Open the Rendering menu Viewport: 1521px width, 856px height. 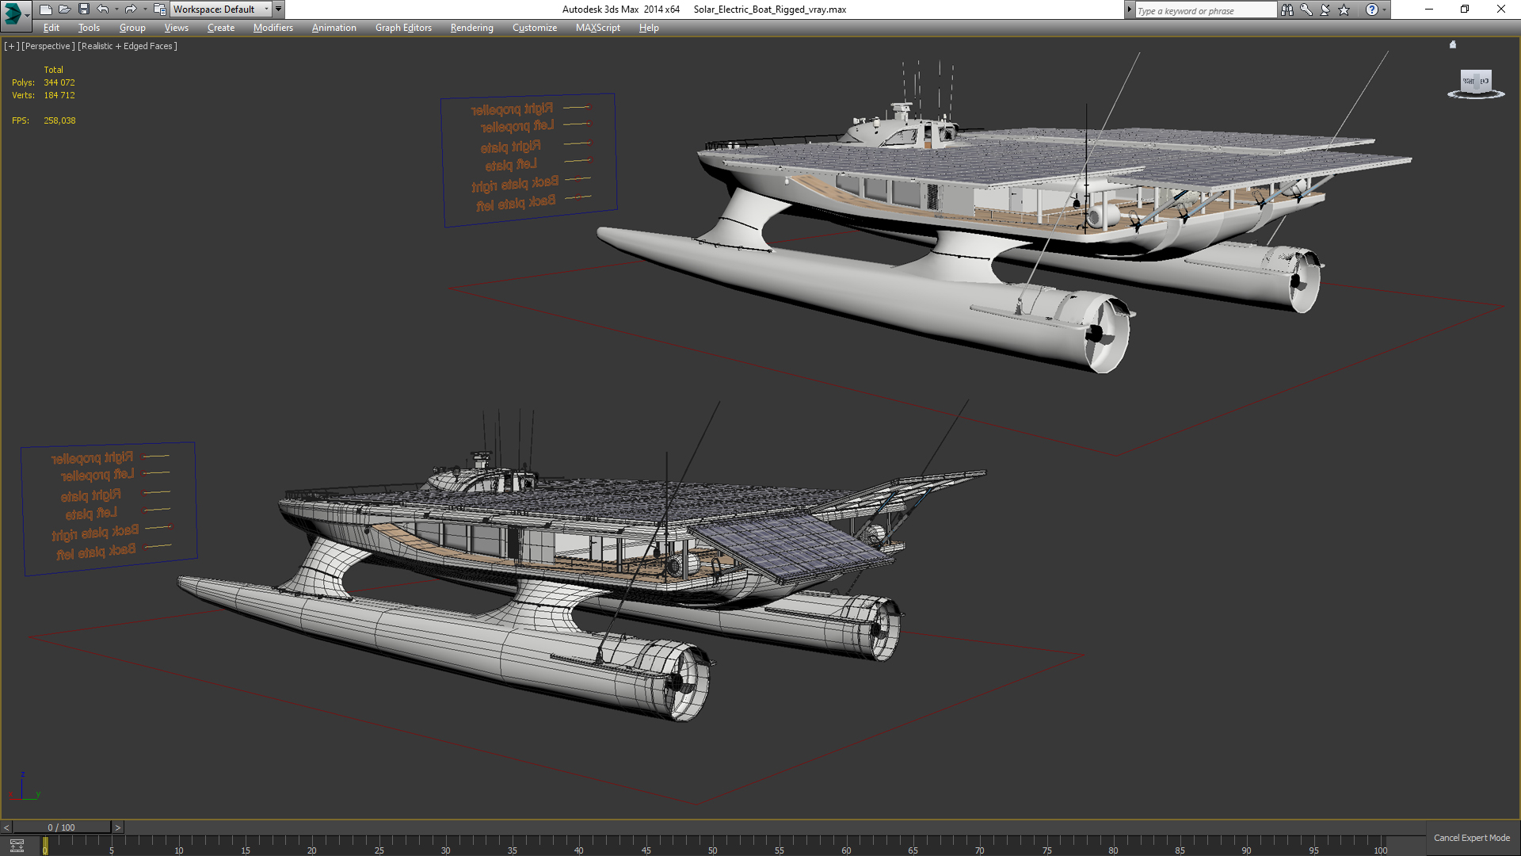472,28
